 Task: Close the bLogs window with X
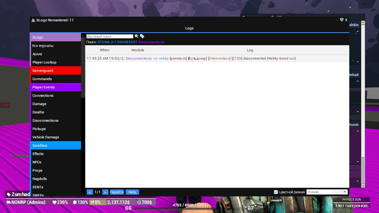346,20
